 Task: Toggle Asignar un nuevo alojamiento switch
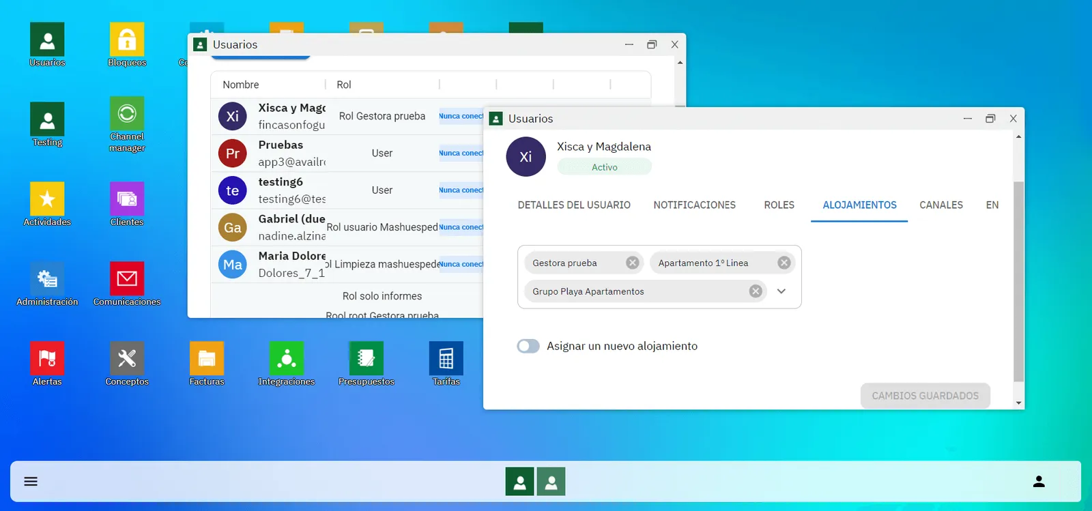pos(528,346)
